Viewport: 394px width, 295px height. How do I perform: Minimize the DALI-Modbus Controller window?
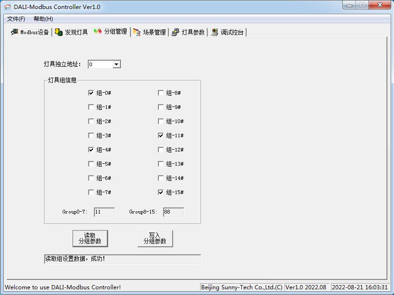click(x=349, y=5)
